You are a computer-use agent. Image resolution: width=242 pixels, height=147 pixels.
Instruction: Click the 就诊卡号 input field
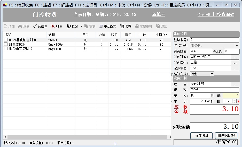click(215, 40)
